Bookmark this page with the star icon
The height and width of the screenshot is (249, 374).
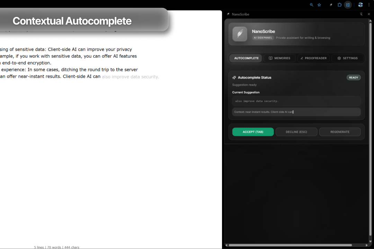point(319,5)
